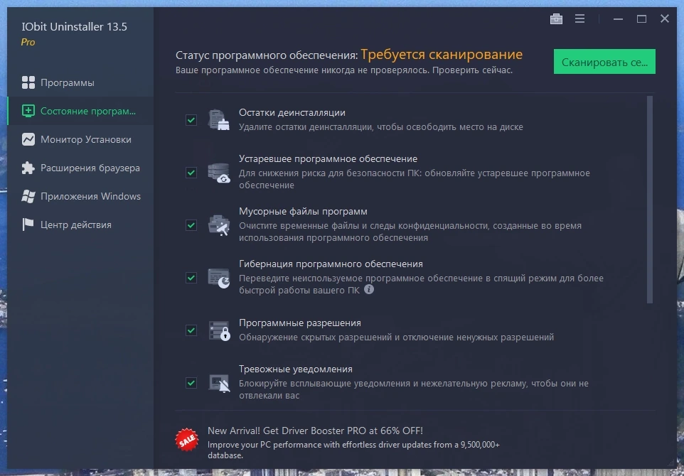Close the IObit Uninstaller window
Screen dimensions: 684x476
click(x=664, y=18)
